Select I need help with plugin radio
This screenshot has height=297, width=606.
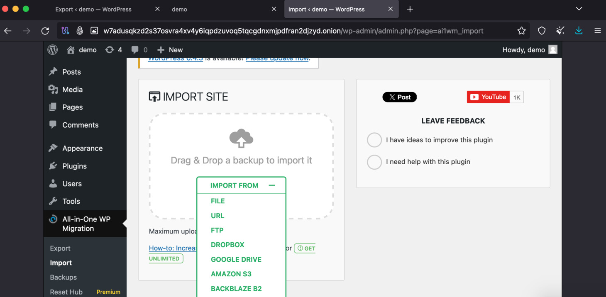(x=374, y=162)
